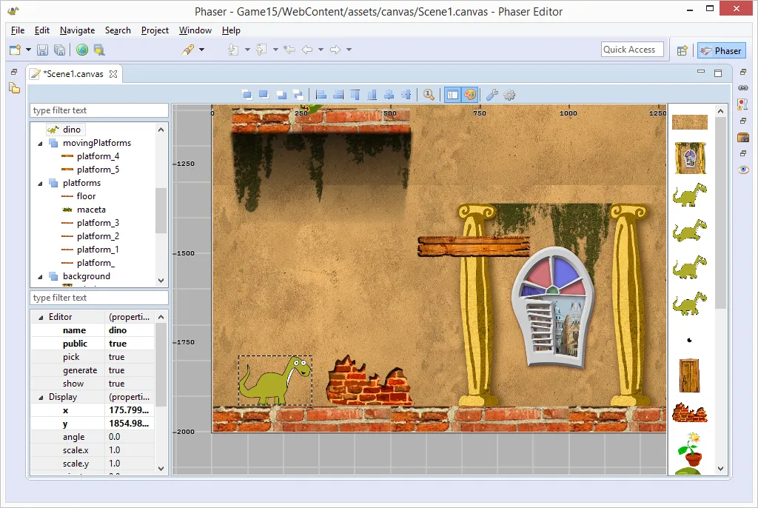Viewport: 758px width, 508px height.
Task: Collapse the platforms tree node
Action: point(40,182)
